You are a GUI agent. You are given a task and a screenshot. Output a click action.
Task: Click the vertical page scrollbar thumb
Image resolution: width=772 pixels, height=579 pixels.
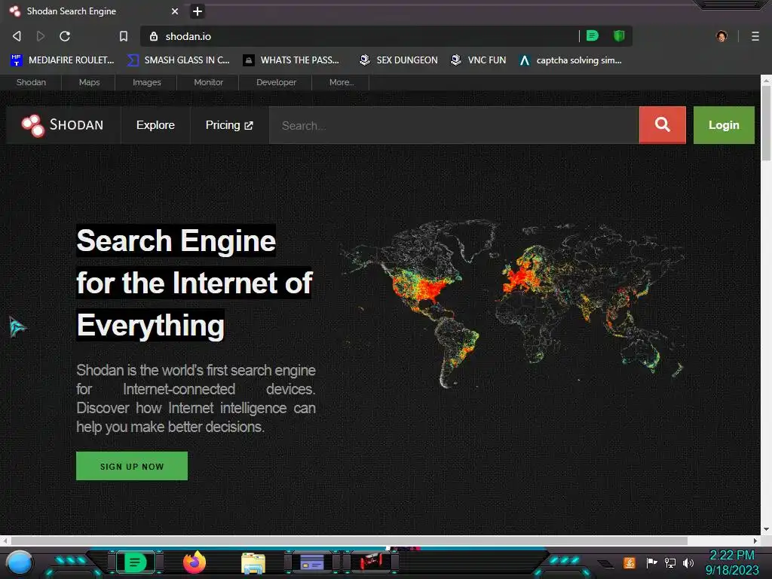(x=766, y=123)
